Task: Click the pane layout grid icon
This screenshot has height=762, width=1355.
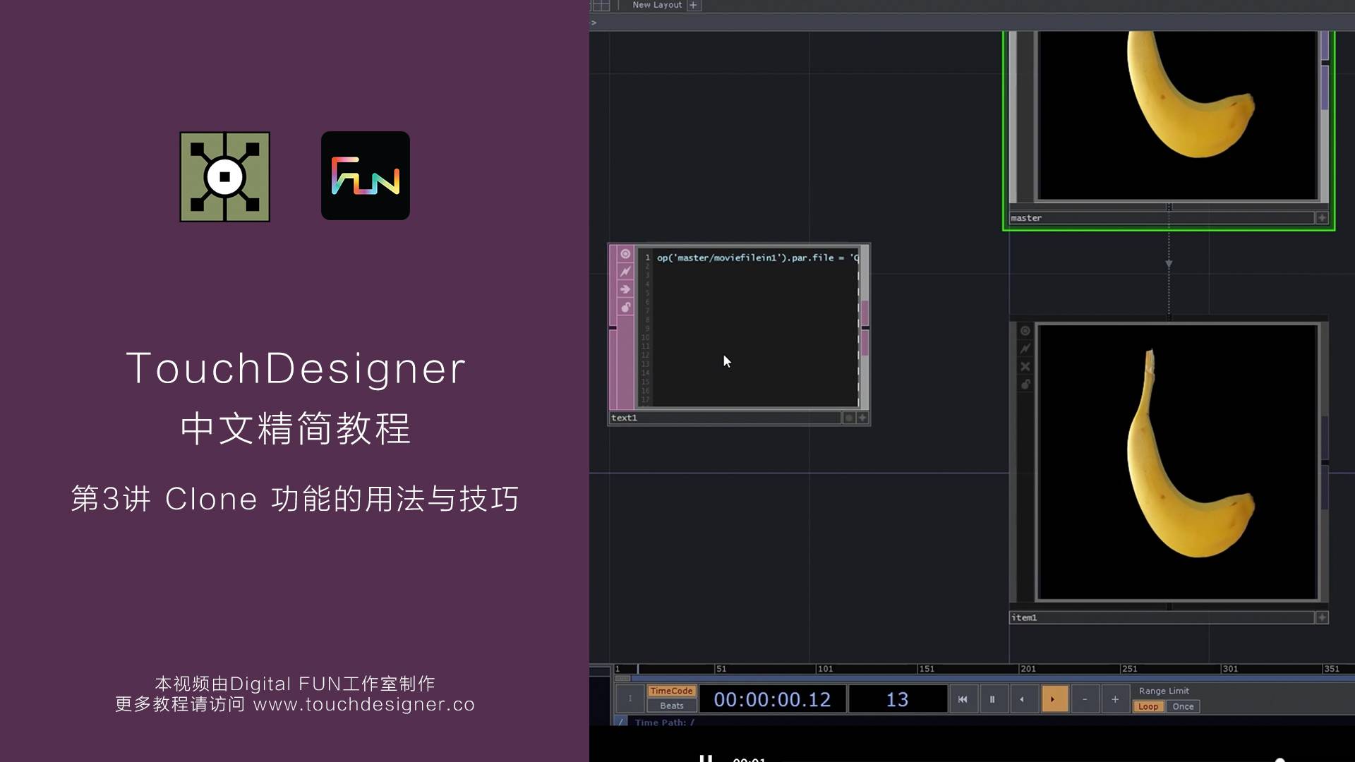Action: 601,5
